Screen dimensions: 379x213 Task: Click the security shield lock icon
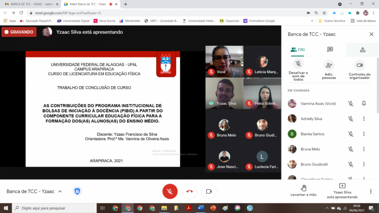point(77,191)
